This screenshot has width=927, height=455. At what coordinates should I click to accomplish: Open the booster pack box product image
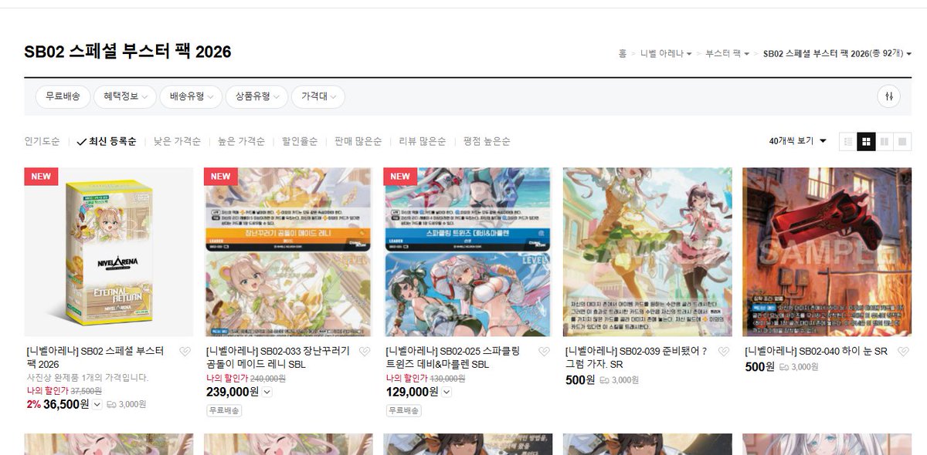109,252
